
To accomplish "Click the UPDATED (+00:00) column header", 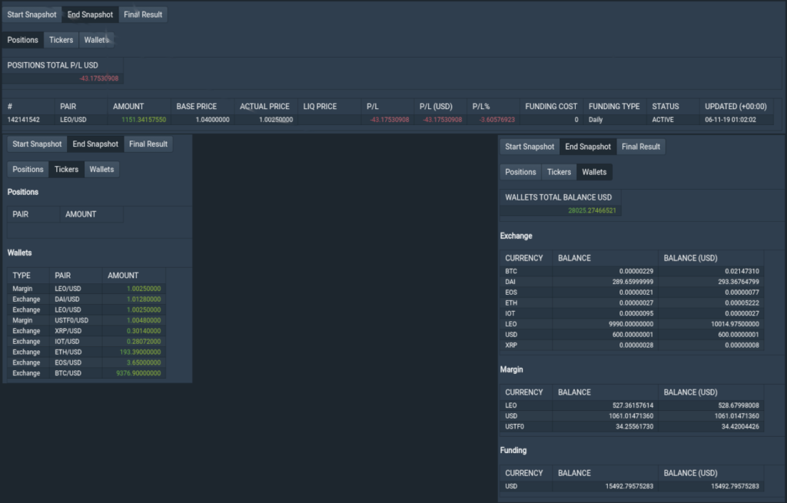I will [736, 107].
